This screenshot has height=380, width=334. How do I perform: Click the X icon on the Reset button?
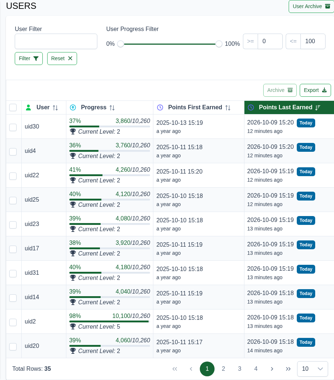pyautogui.click(x=70, y=58)
